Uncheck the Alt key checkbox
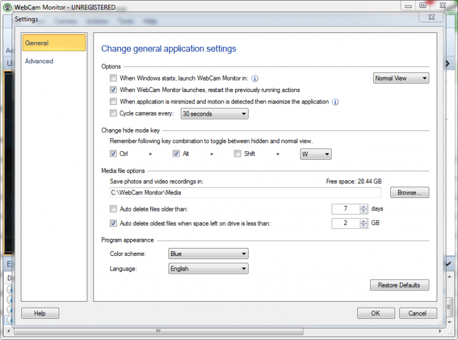Viewport: 458px width, 340px height. tap(176, 154)
